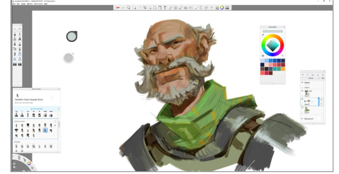Screen dimensions: 339x174
Task: Toggle the Background layer eye icon
Action: (x=302, y=119)
